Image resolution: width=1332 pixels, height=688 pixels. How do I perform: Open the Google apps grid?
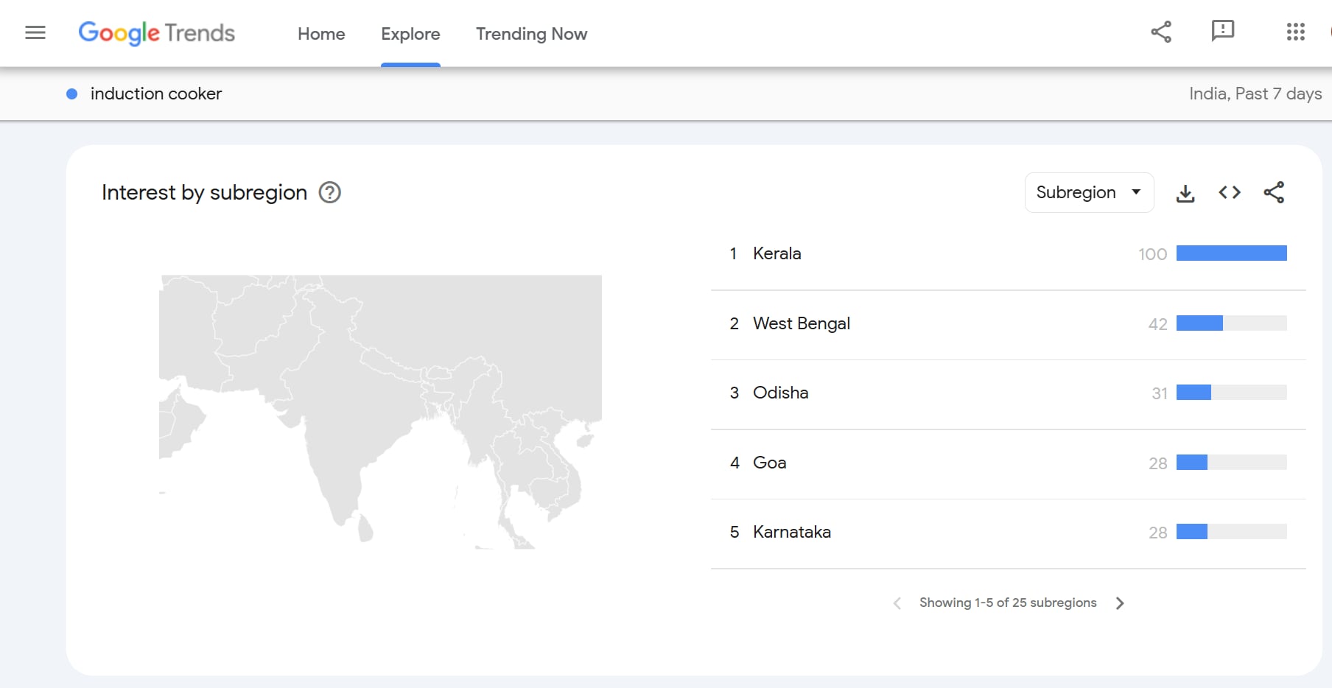click(1295, 32)
